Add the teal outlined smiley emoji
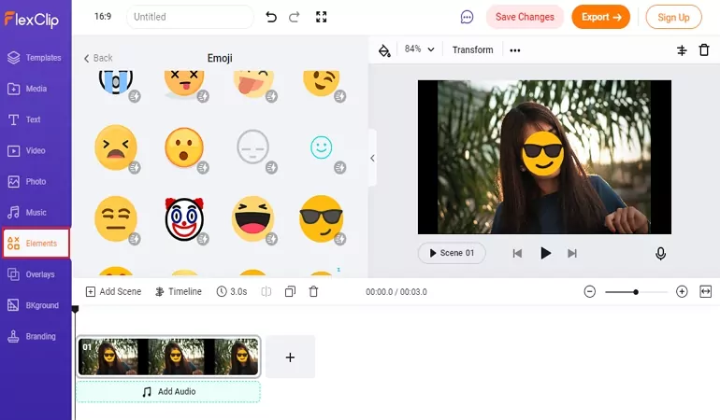 321,147
